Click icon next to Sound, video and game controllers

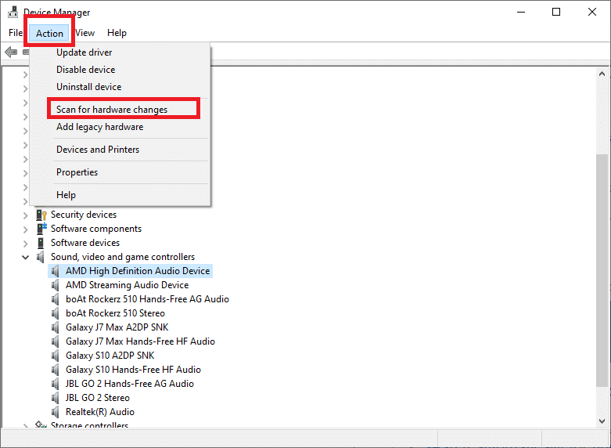(x=41, y=257)
